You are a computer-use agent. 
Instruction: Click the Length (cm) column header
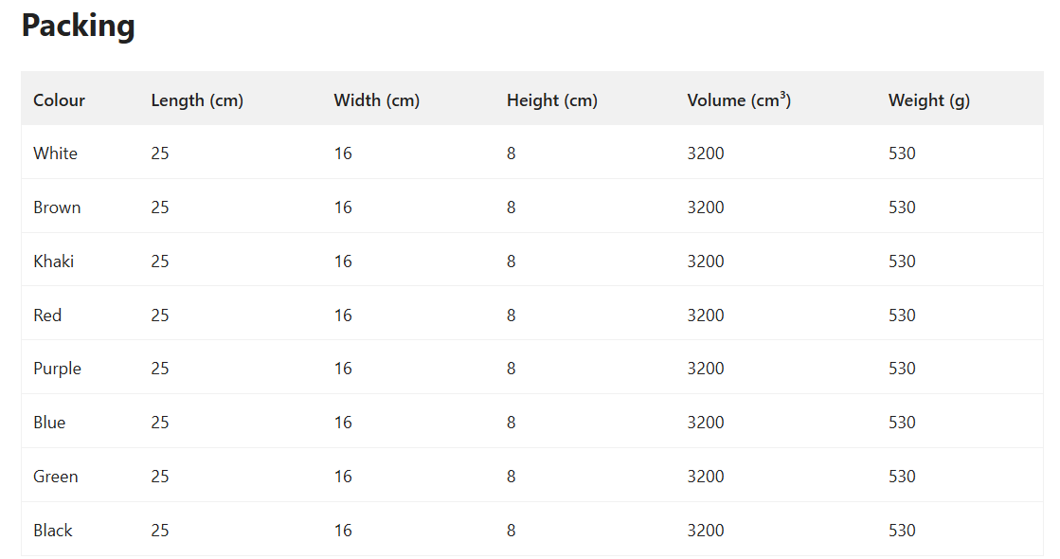pyautogui.click(x=197, y=100)
